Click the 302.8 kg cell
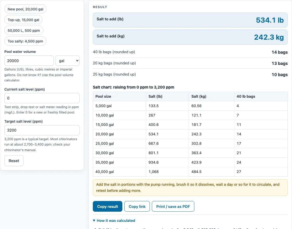 pyautogui.click(x=211, y=144)
